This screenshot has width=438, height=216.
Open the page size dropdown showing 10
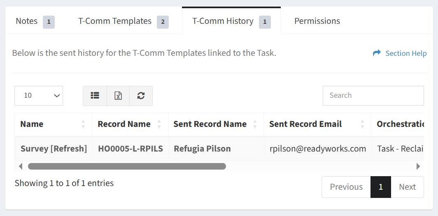coord(39,96)
